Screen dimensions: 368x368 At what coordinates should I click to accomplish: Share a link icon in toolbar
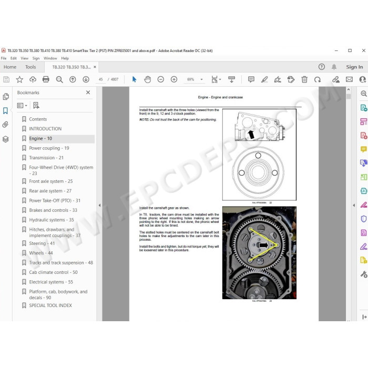pyautogui.click(x=336, y=79)
